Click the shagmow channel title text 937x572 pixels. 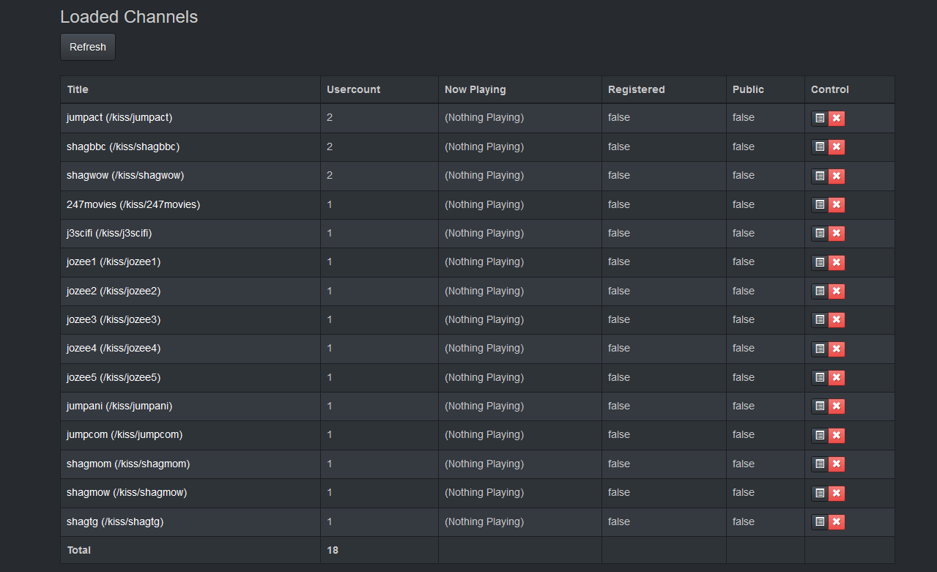tap(127, 492)
